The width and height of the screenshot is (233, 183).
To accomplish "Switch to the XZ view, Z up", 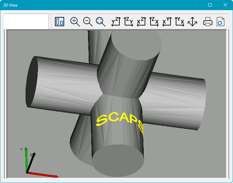I will click(x=141, y=22).
